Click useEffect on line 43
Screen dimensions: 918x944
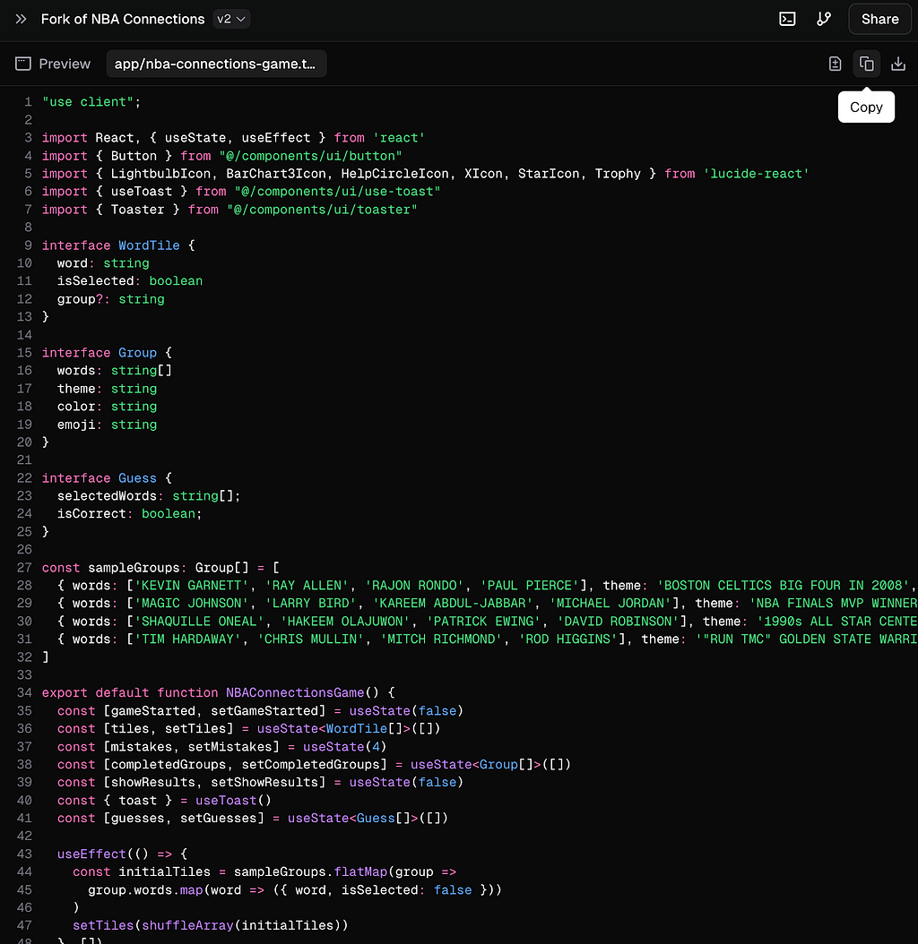click(91, 854)
